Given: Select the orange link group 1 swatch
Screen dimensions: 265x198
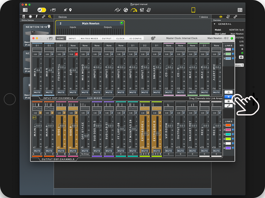Looking at the screenshot, I should click(228, 125).
